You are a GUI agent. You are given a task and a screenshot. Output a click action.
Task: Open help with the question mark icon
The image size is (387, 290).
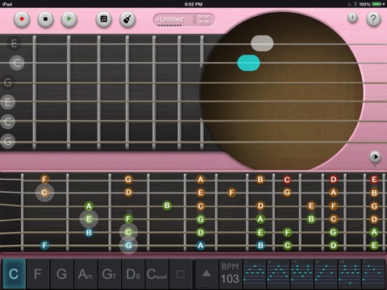click(373, 19)
